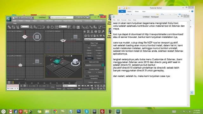The width and height of the screenshot is (203, 114).
Task: Select the Center creation method radio
Action: pyautogui.click(x=96, y=72)
